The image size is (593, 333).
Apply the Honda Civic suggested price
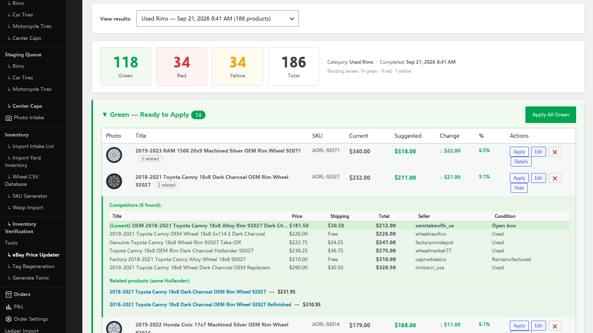click(x=519, y=326)
